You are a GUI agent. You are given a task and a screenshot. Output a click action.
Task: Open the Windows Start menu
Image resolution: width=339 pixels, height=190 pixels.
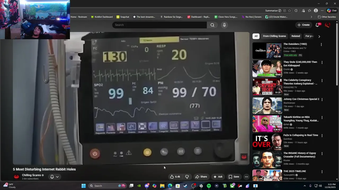click(83, 186)
